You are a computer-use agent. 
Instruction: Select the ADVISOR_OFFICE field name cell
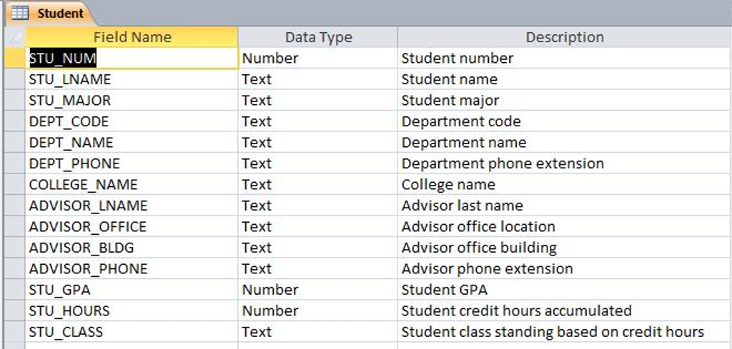point(132,226)
